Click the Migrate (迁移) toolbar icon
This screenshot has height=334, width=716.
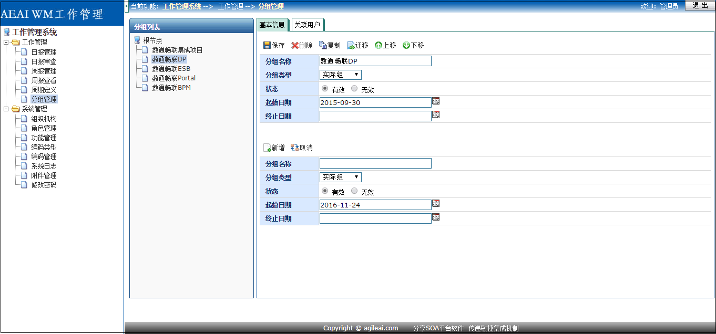pos(351,46)
